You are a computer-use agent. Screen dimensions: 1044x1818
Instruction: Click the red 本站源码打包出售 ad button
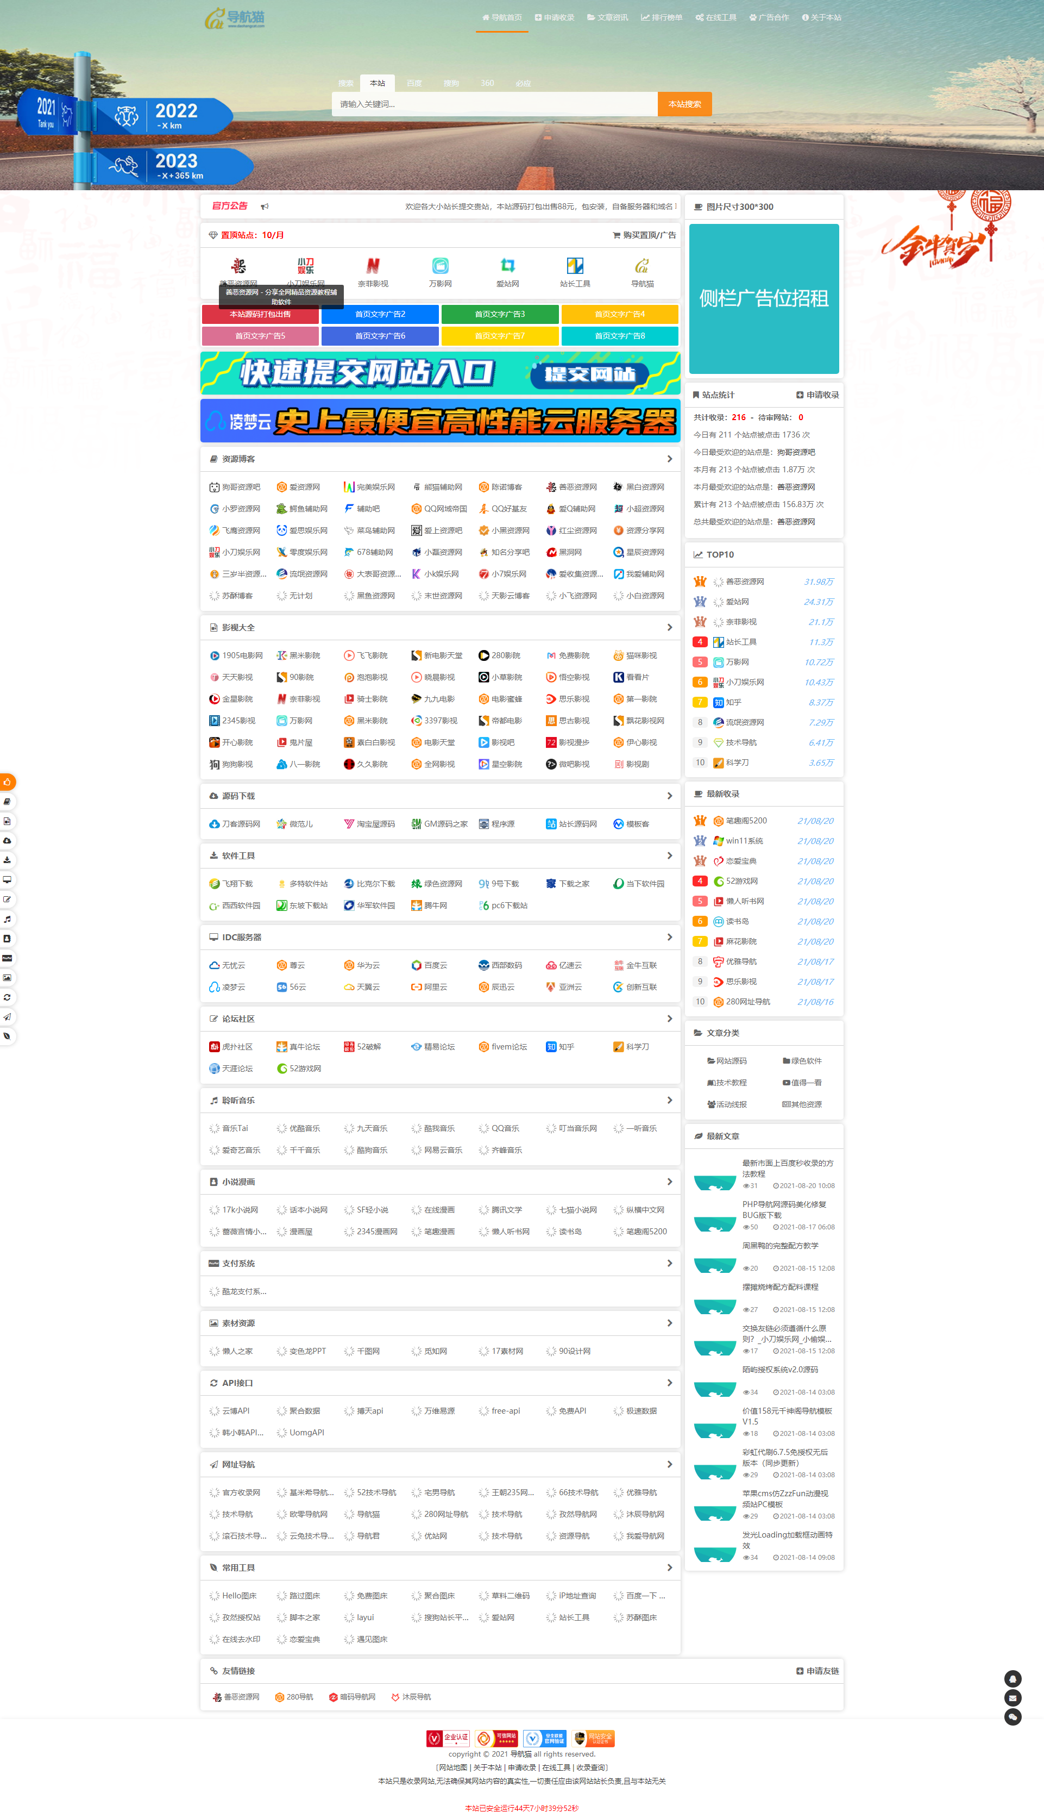tap(260, 315)
